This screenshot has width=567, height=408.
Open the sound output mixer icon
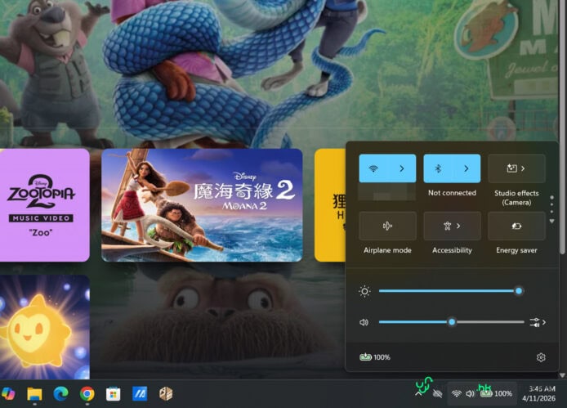click(538, 322)
